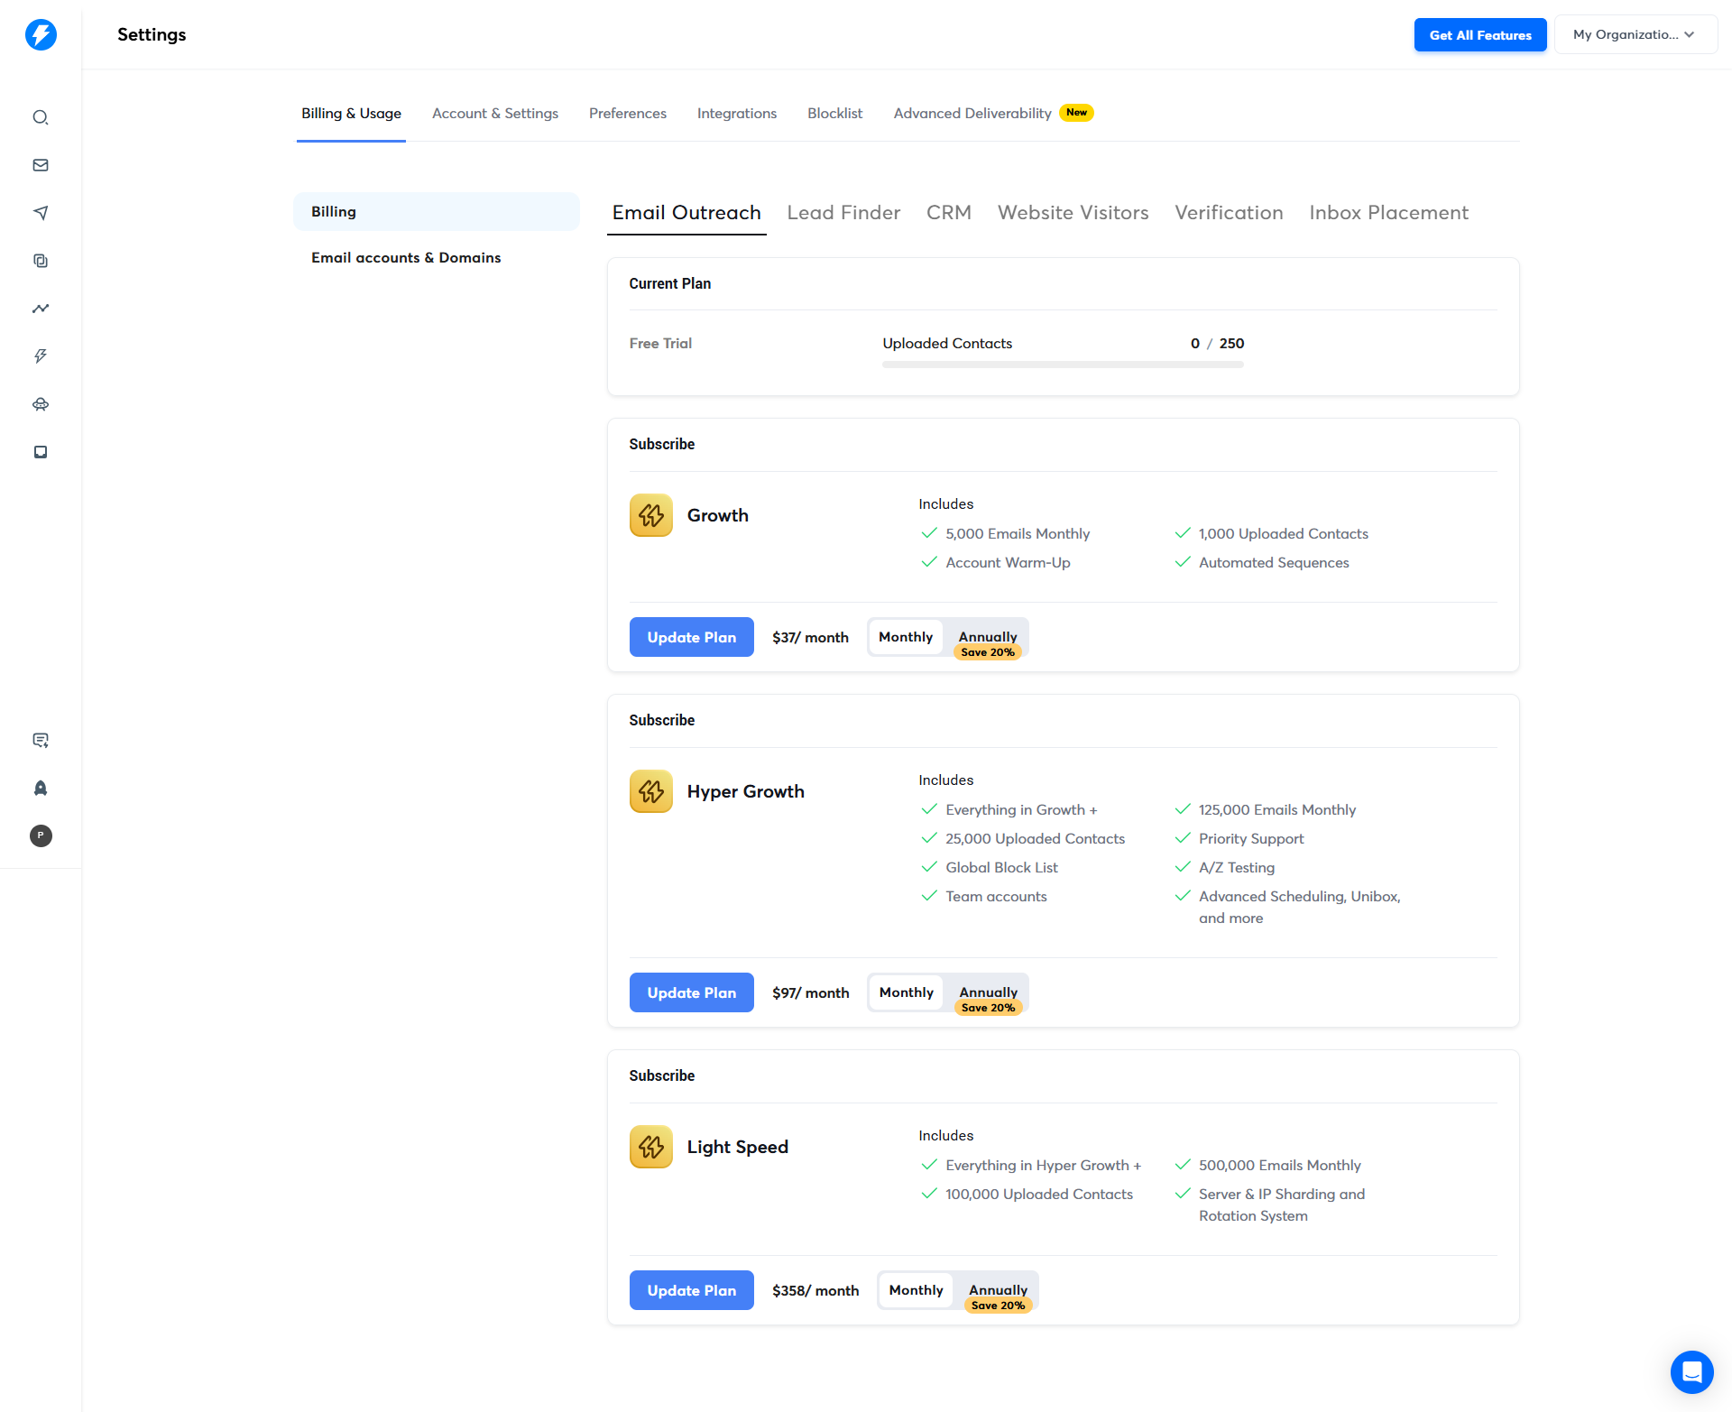Open the analytics line chart icon
This screenshot has height=1412, width=1732.
(41, 309)
